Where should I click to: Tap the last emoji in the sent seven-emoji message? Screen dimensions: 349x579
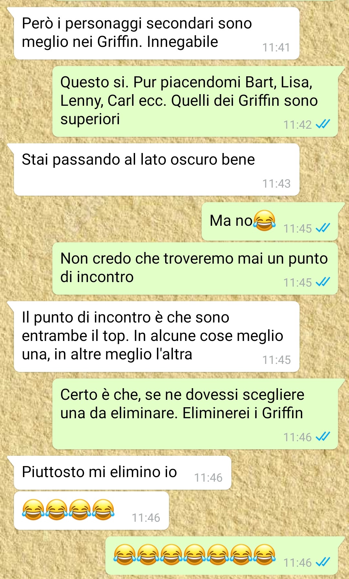tap(265, 554)
